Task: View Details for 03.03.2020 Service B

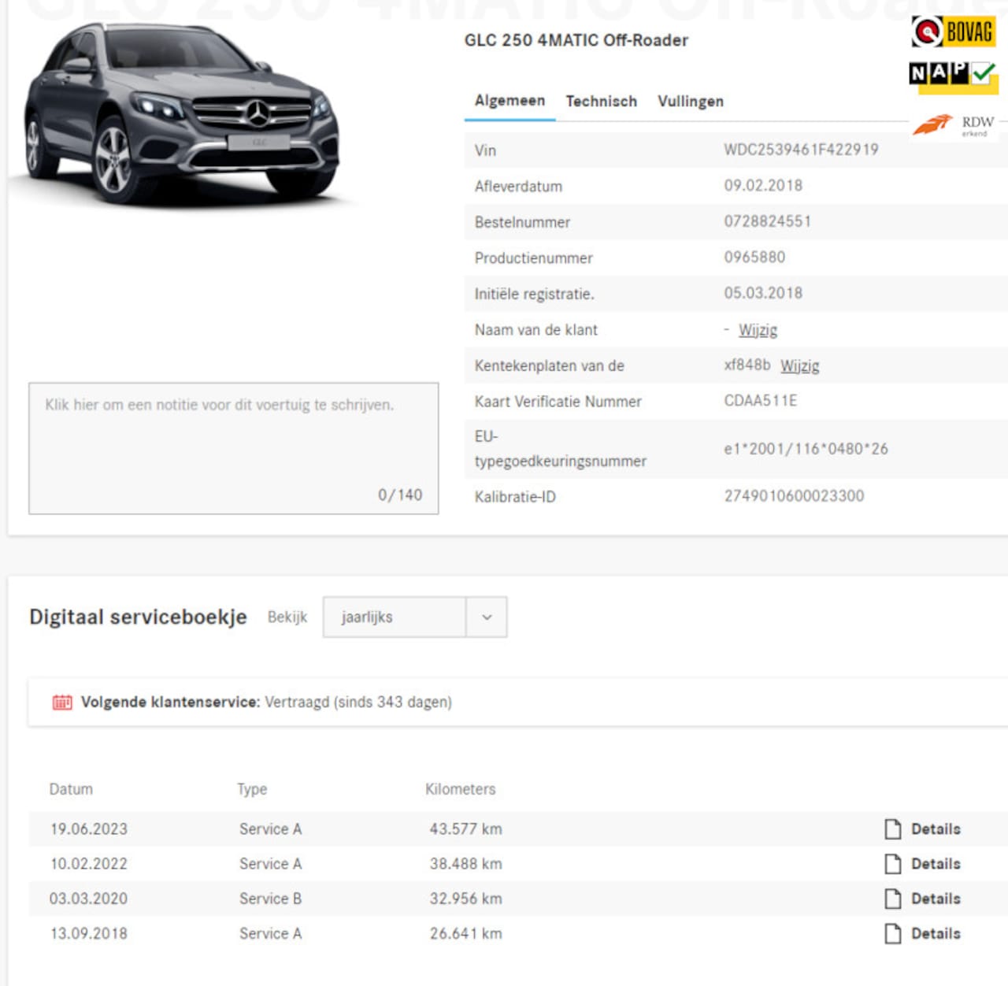Action: point(936,899)
